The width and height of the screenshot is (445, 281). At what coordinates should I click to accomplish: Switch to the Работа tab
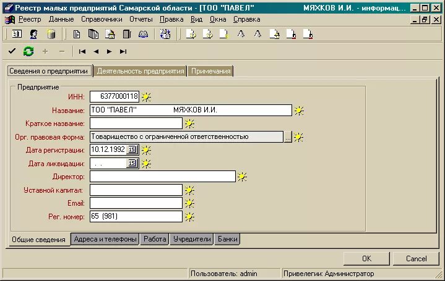[155, 239]
